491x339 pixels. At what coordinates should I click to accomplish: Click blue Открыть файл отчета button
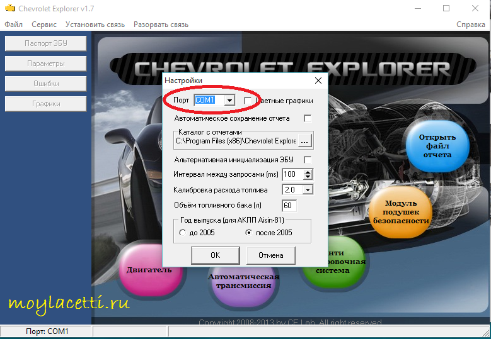pos(437,146)
